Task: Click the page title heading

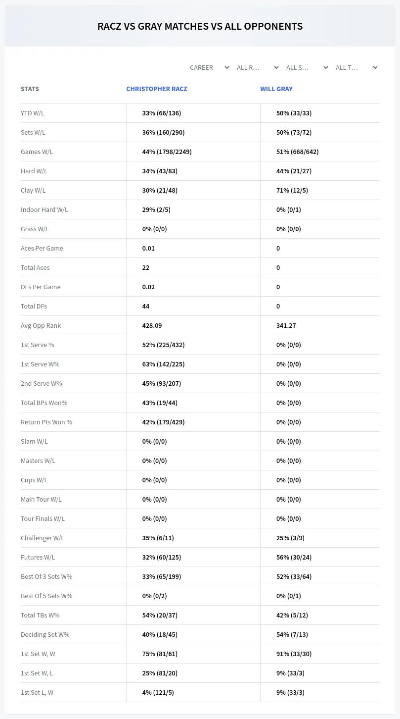Action: coord(200,26)
